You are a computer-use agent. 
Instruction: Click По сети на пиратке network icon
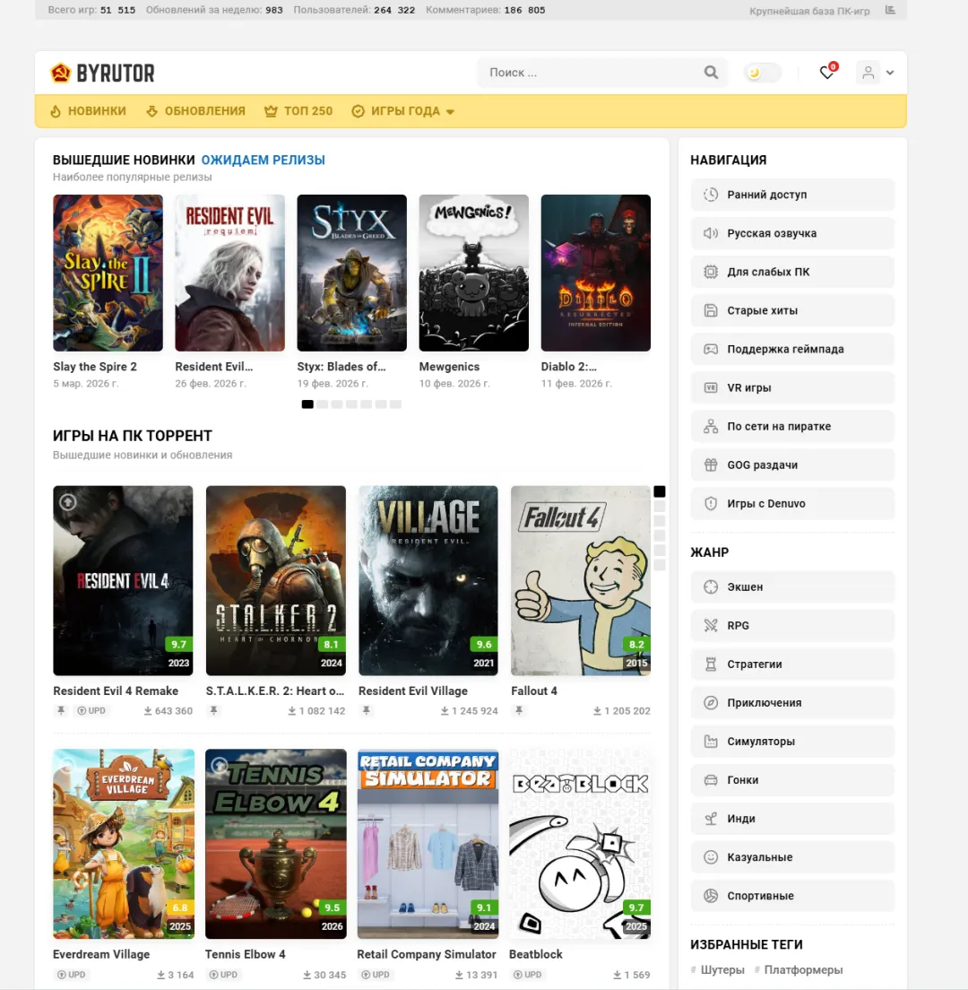711,426
